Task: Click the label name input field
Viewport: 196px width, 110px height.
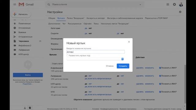Action: point(96,52)
